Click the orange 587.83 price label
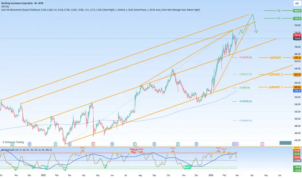Image resolution: width=302 pixels, height=178 pixels. [297, 87]
